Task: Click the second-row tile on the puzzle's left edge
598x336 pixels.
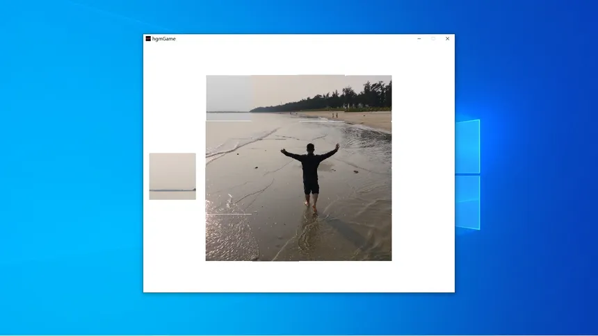Action: [229, 144]
